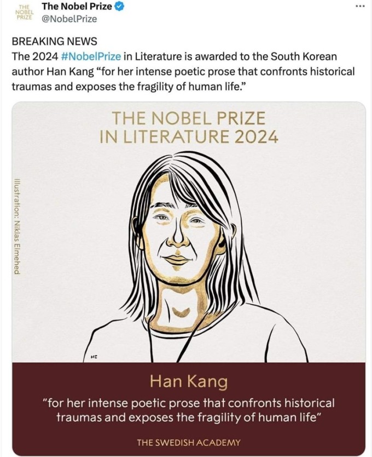
Task: Open the Han Kang portrait illustration
Action: click(186, 241)
